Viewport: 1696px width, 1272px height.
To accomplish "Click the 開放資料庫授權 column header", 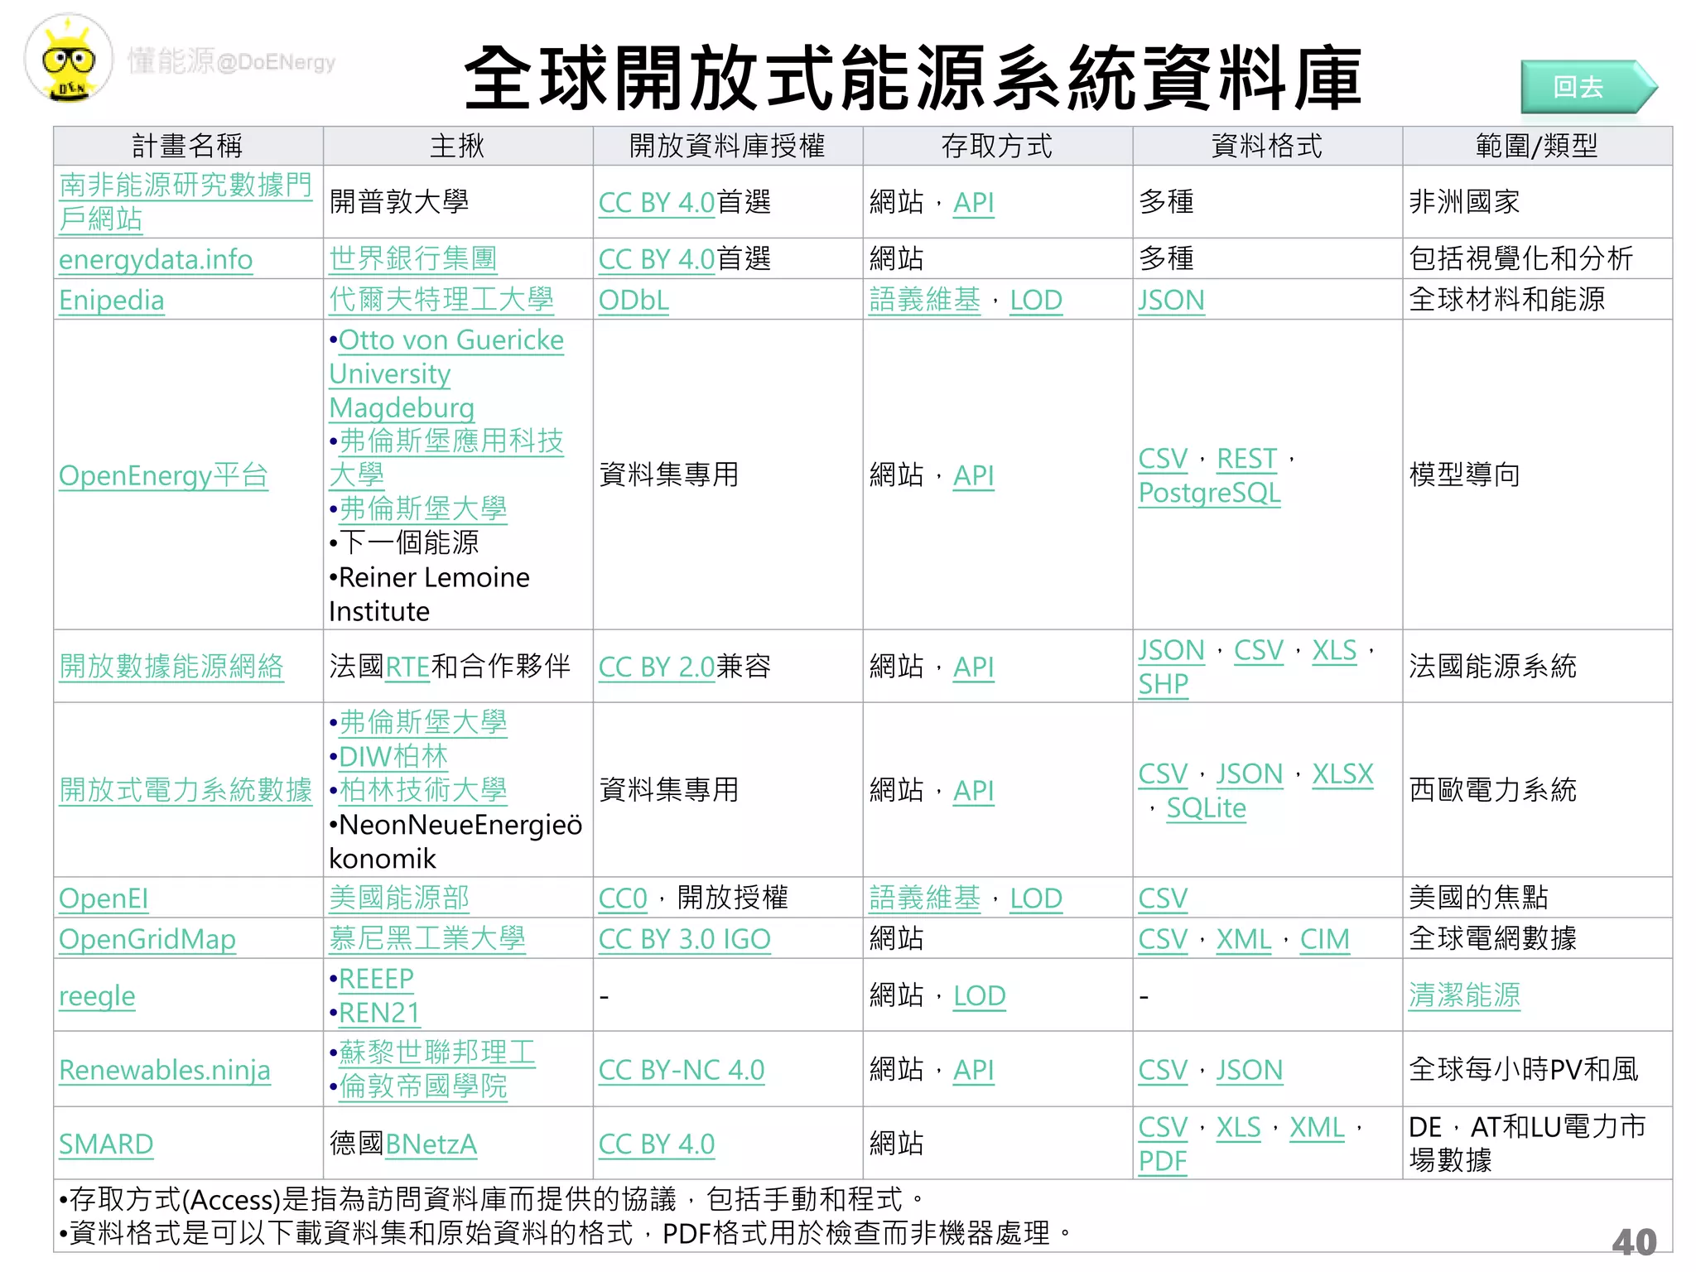I will tap(727, 146).
